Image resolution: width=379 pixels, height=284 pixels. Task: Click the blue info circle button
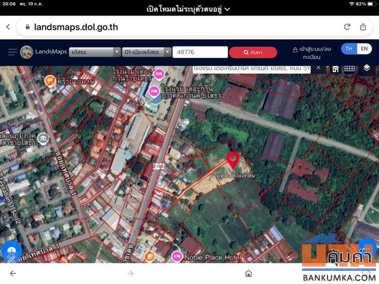(x=12, y=250)
